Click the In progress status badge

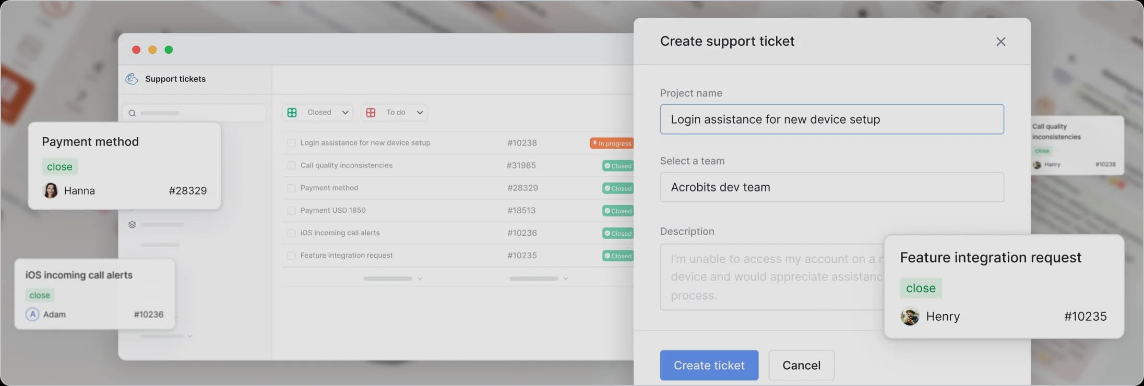pos(612,143)
